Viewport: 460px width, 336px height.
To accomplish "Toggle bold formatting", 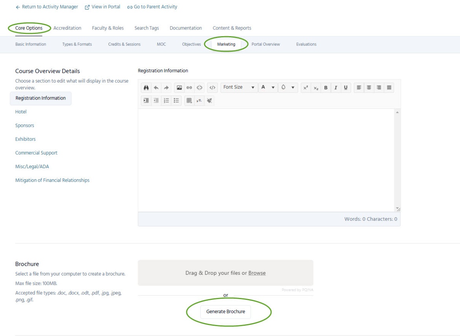I will (326, 88).
